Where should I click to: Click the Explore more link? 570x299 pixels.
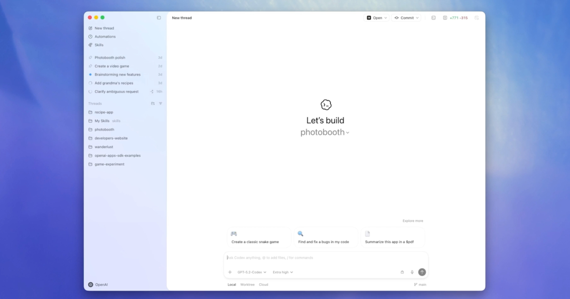pyautogui.click(x=413, y=221)
